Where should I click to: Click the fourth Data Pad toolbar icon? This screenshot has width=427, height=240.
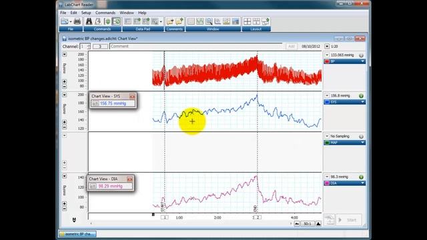[155, 21]
